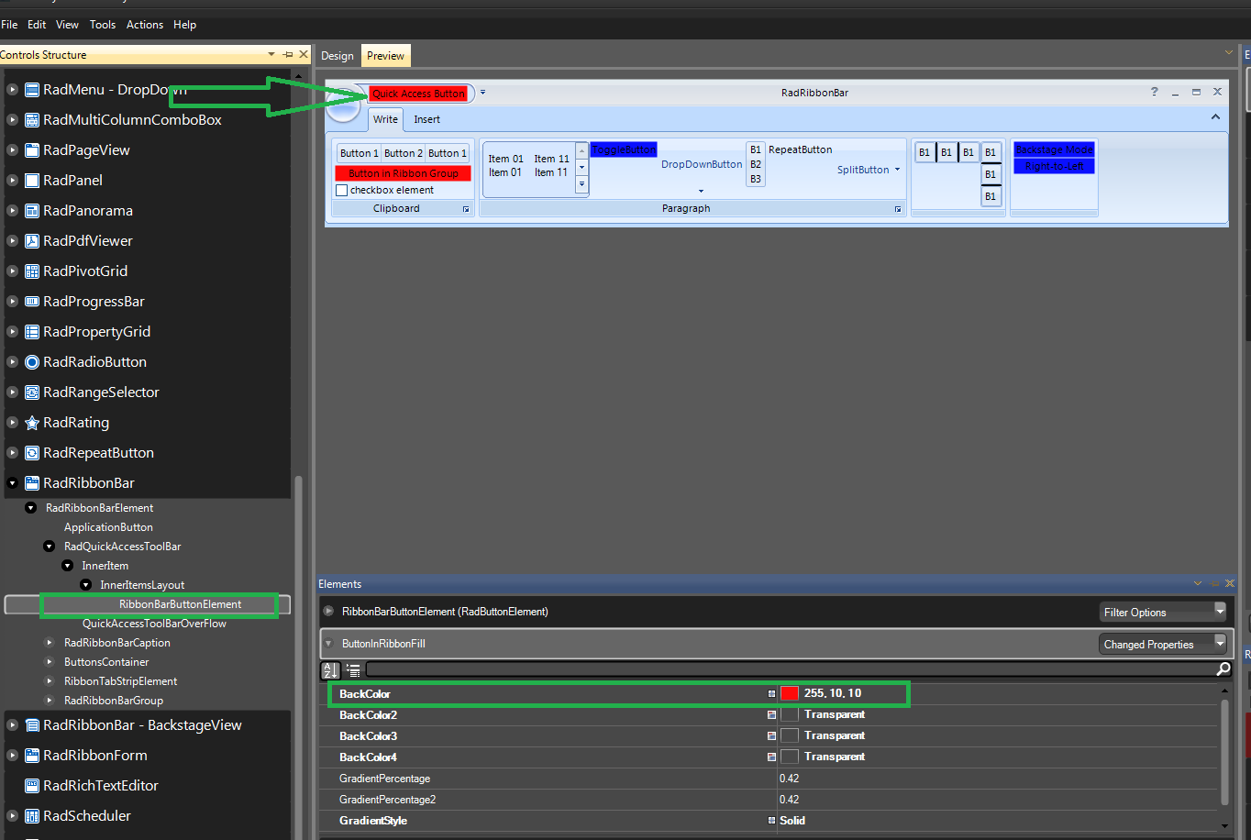Screen dimensions: 1251x840
Task: Click the RadPdfViewer control icon
Action: 32,241
